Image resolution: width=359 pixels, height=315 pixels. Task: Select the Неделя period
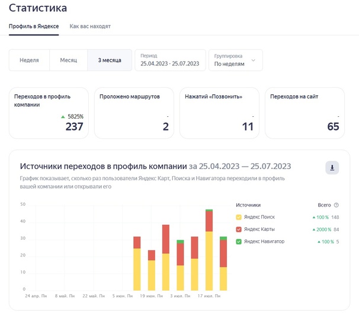[29, 60]
